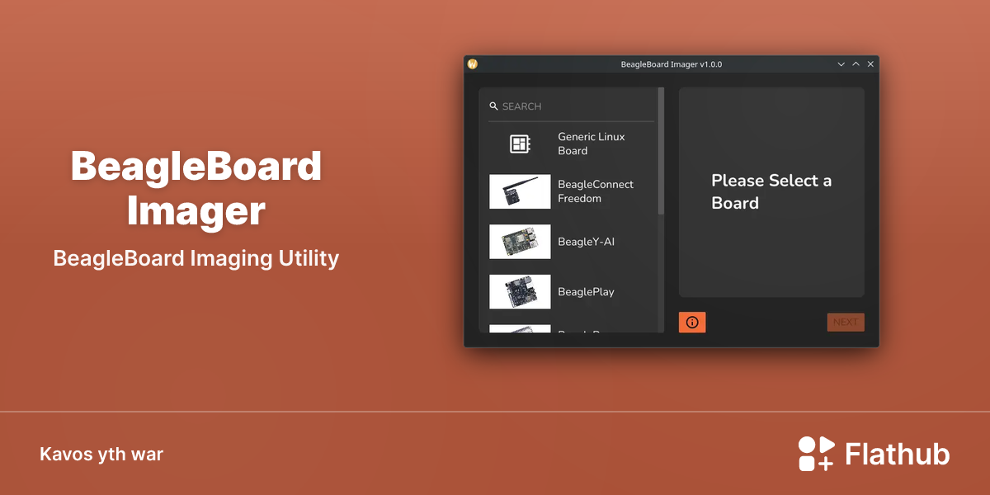Click the BeagleBoard Imager app icon in titlebar

coord(473,64)
